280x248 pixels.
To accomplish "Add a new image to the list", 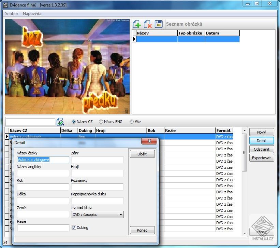I will click(137, 24).
